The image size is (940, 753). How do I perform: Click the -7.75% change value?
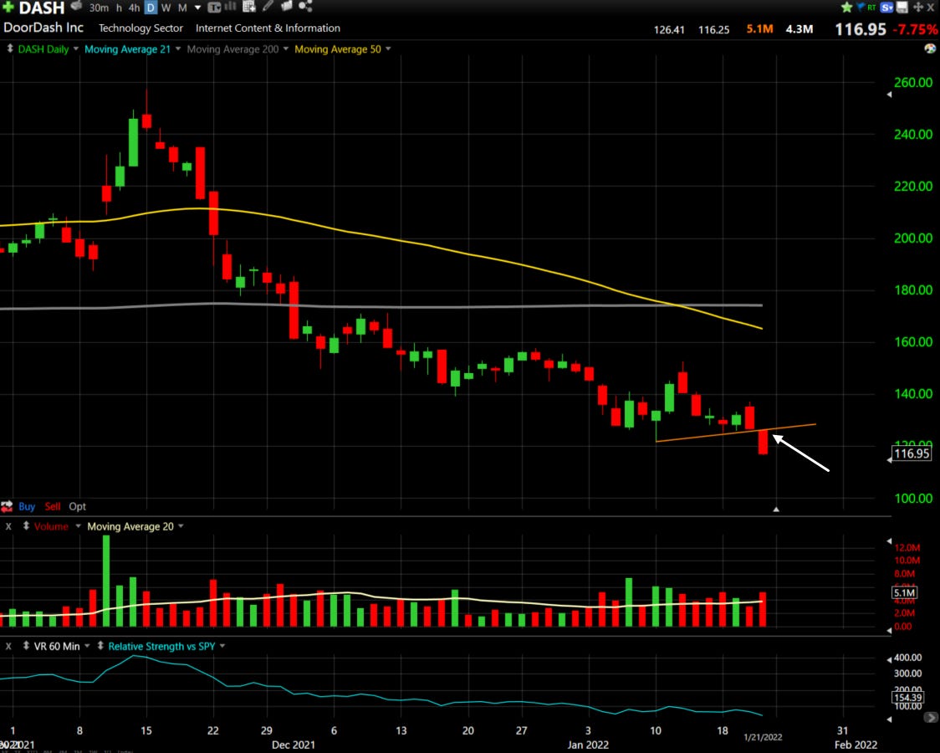(916, 29)
